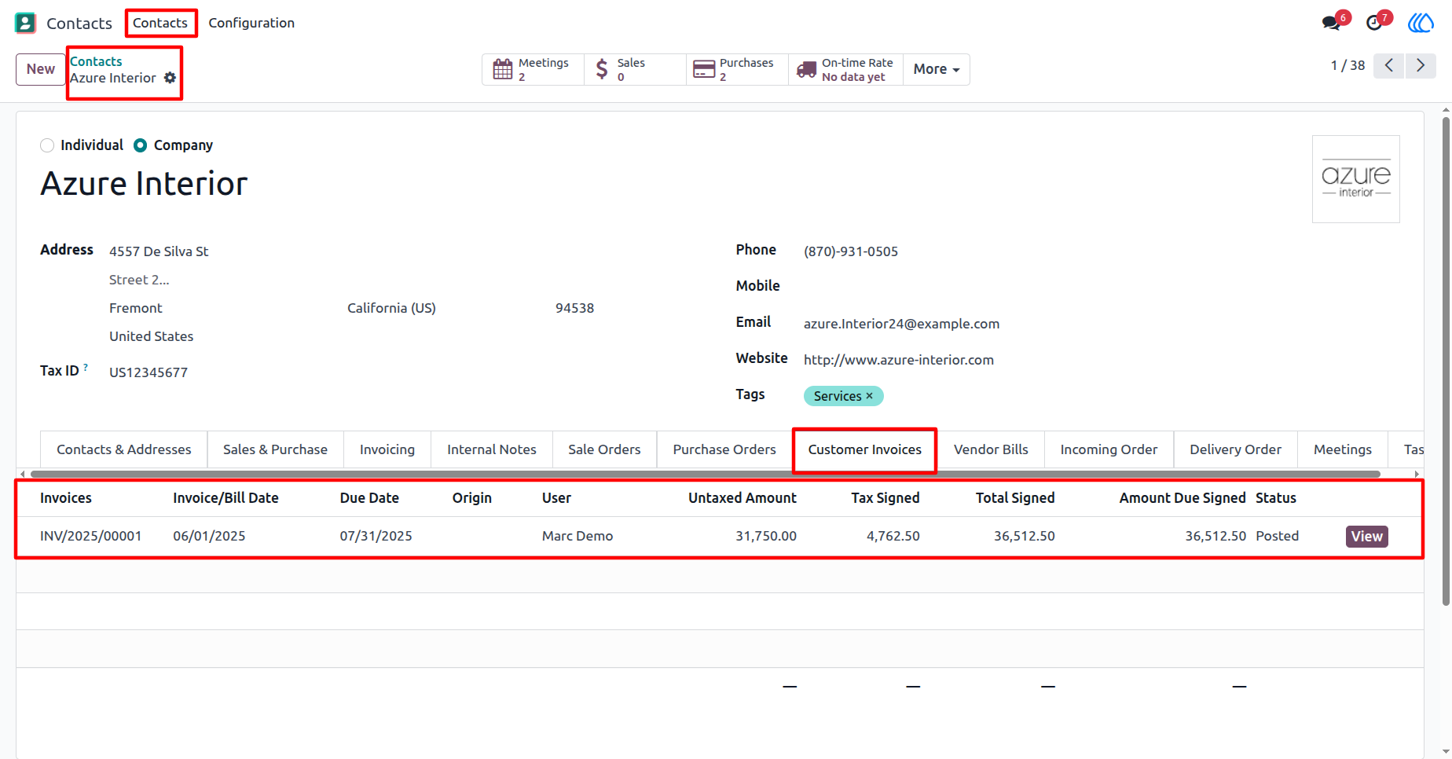This screenshot has height=759, width=1452.
Task: Expand the More dropdown
Action: coord(937,69)
